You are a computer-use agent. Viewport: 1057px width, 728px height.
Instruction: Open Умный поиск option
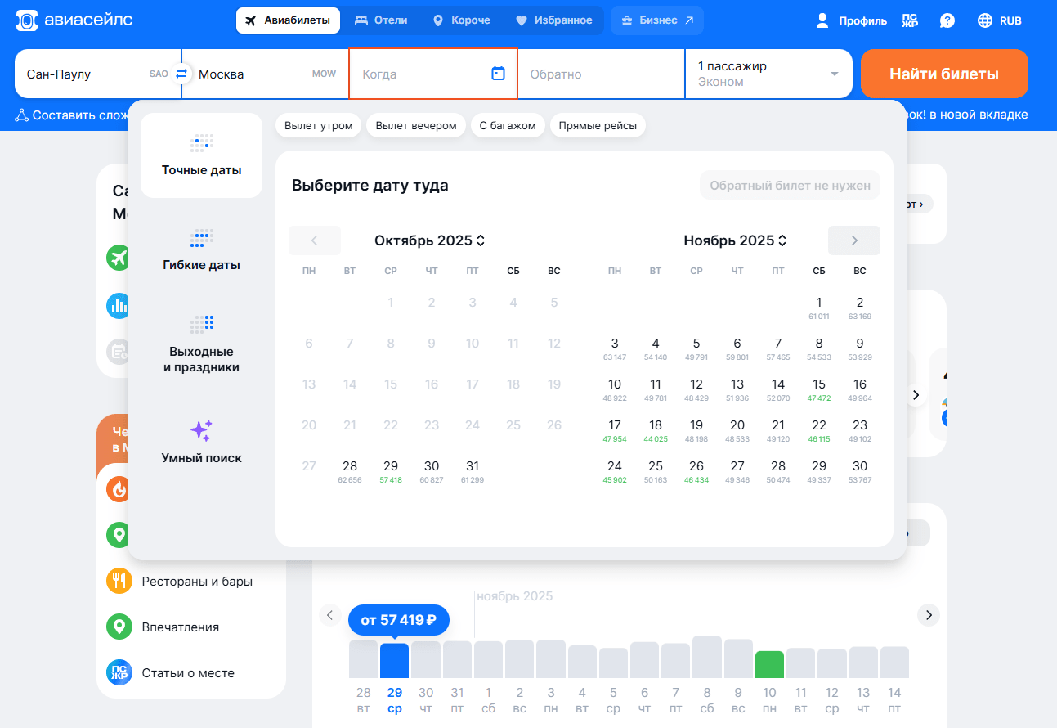(201, 442)
